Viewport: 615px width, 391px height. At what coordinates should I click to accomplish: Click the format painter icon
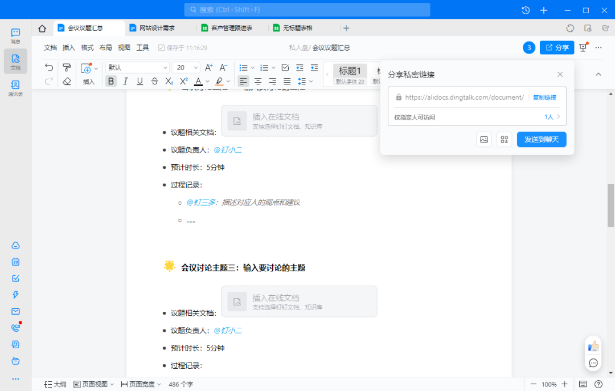point(67,67)
